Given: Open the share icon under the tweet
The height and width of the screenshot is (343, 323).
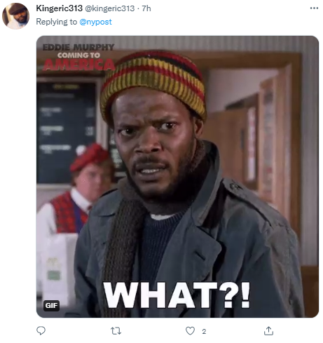Looking at the screenshot, I should (x=268, y=330).
